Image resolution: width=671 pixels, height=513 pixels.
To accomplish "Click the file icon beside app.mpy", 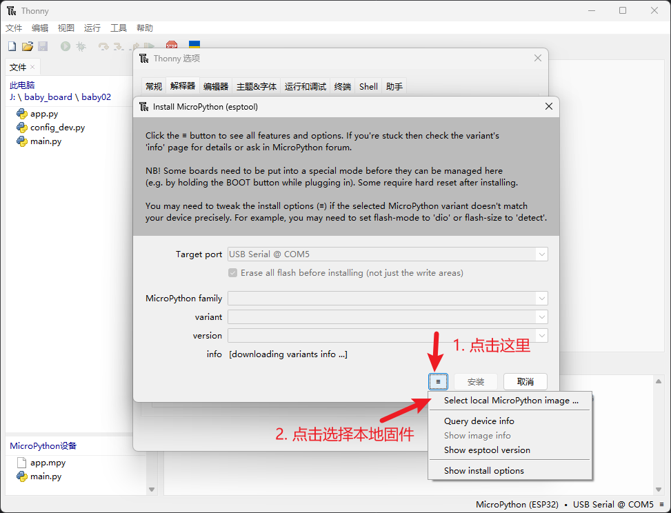I will 22,463.
